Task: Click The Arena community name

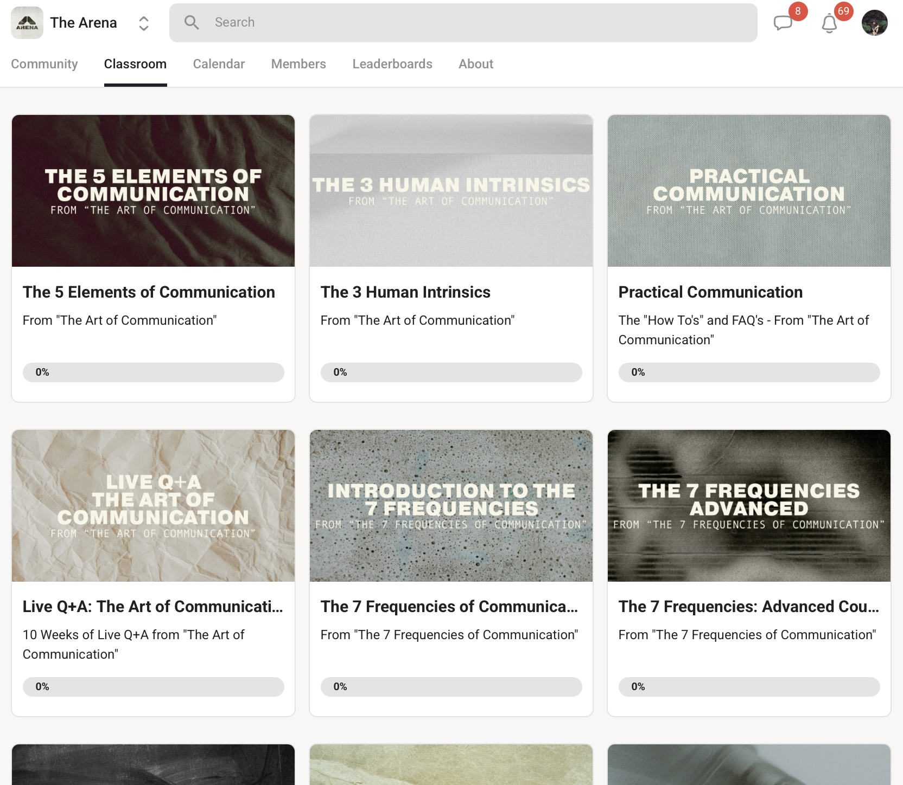Action: 84,23
